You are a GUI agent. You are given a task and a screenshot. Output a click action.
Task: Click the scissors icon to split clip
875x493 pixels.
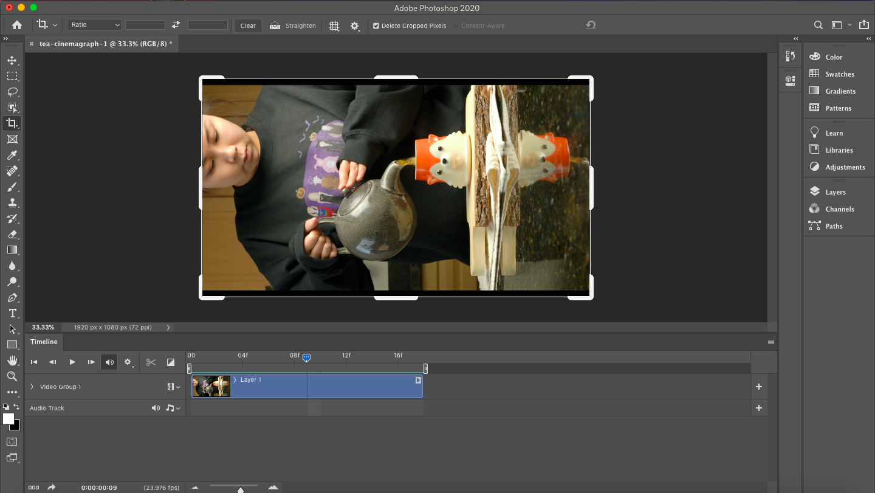151,362
